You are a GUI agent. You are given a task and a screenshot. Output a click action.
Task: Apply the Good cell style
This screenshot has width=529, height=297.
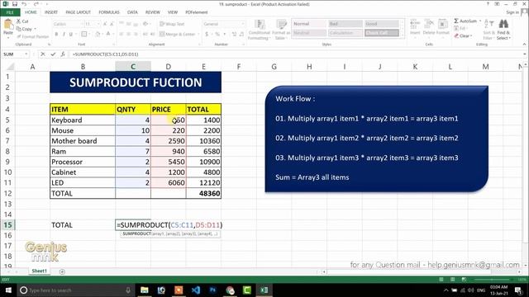click(382, 24)
